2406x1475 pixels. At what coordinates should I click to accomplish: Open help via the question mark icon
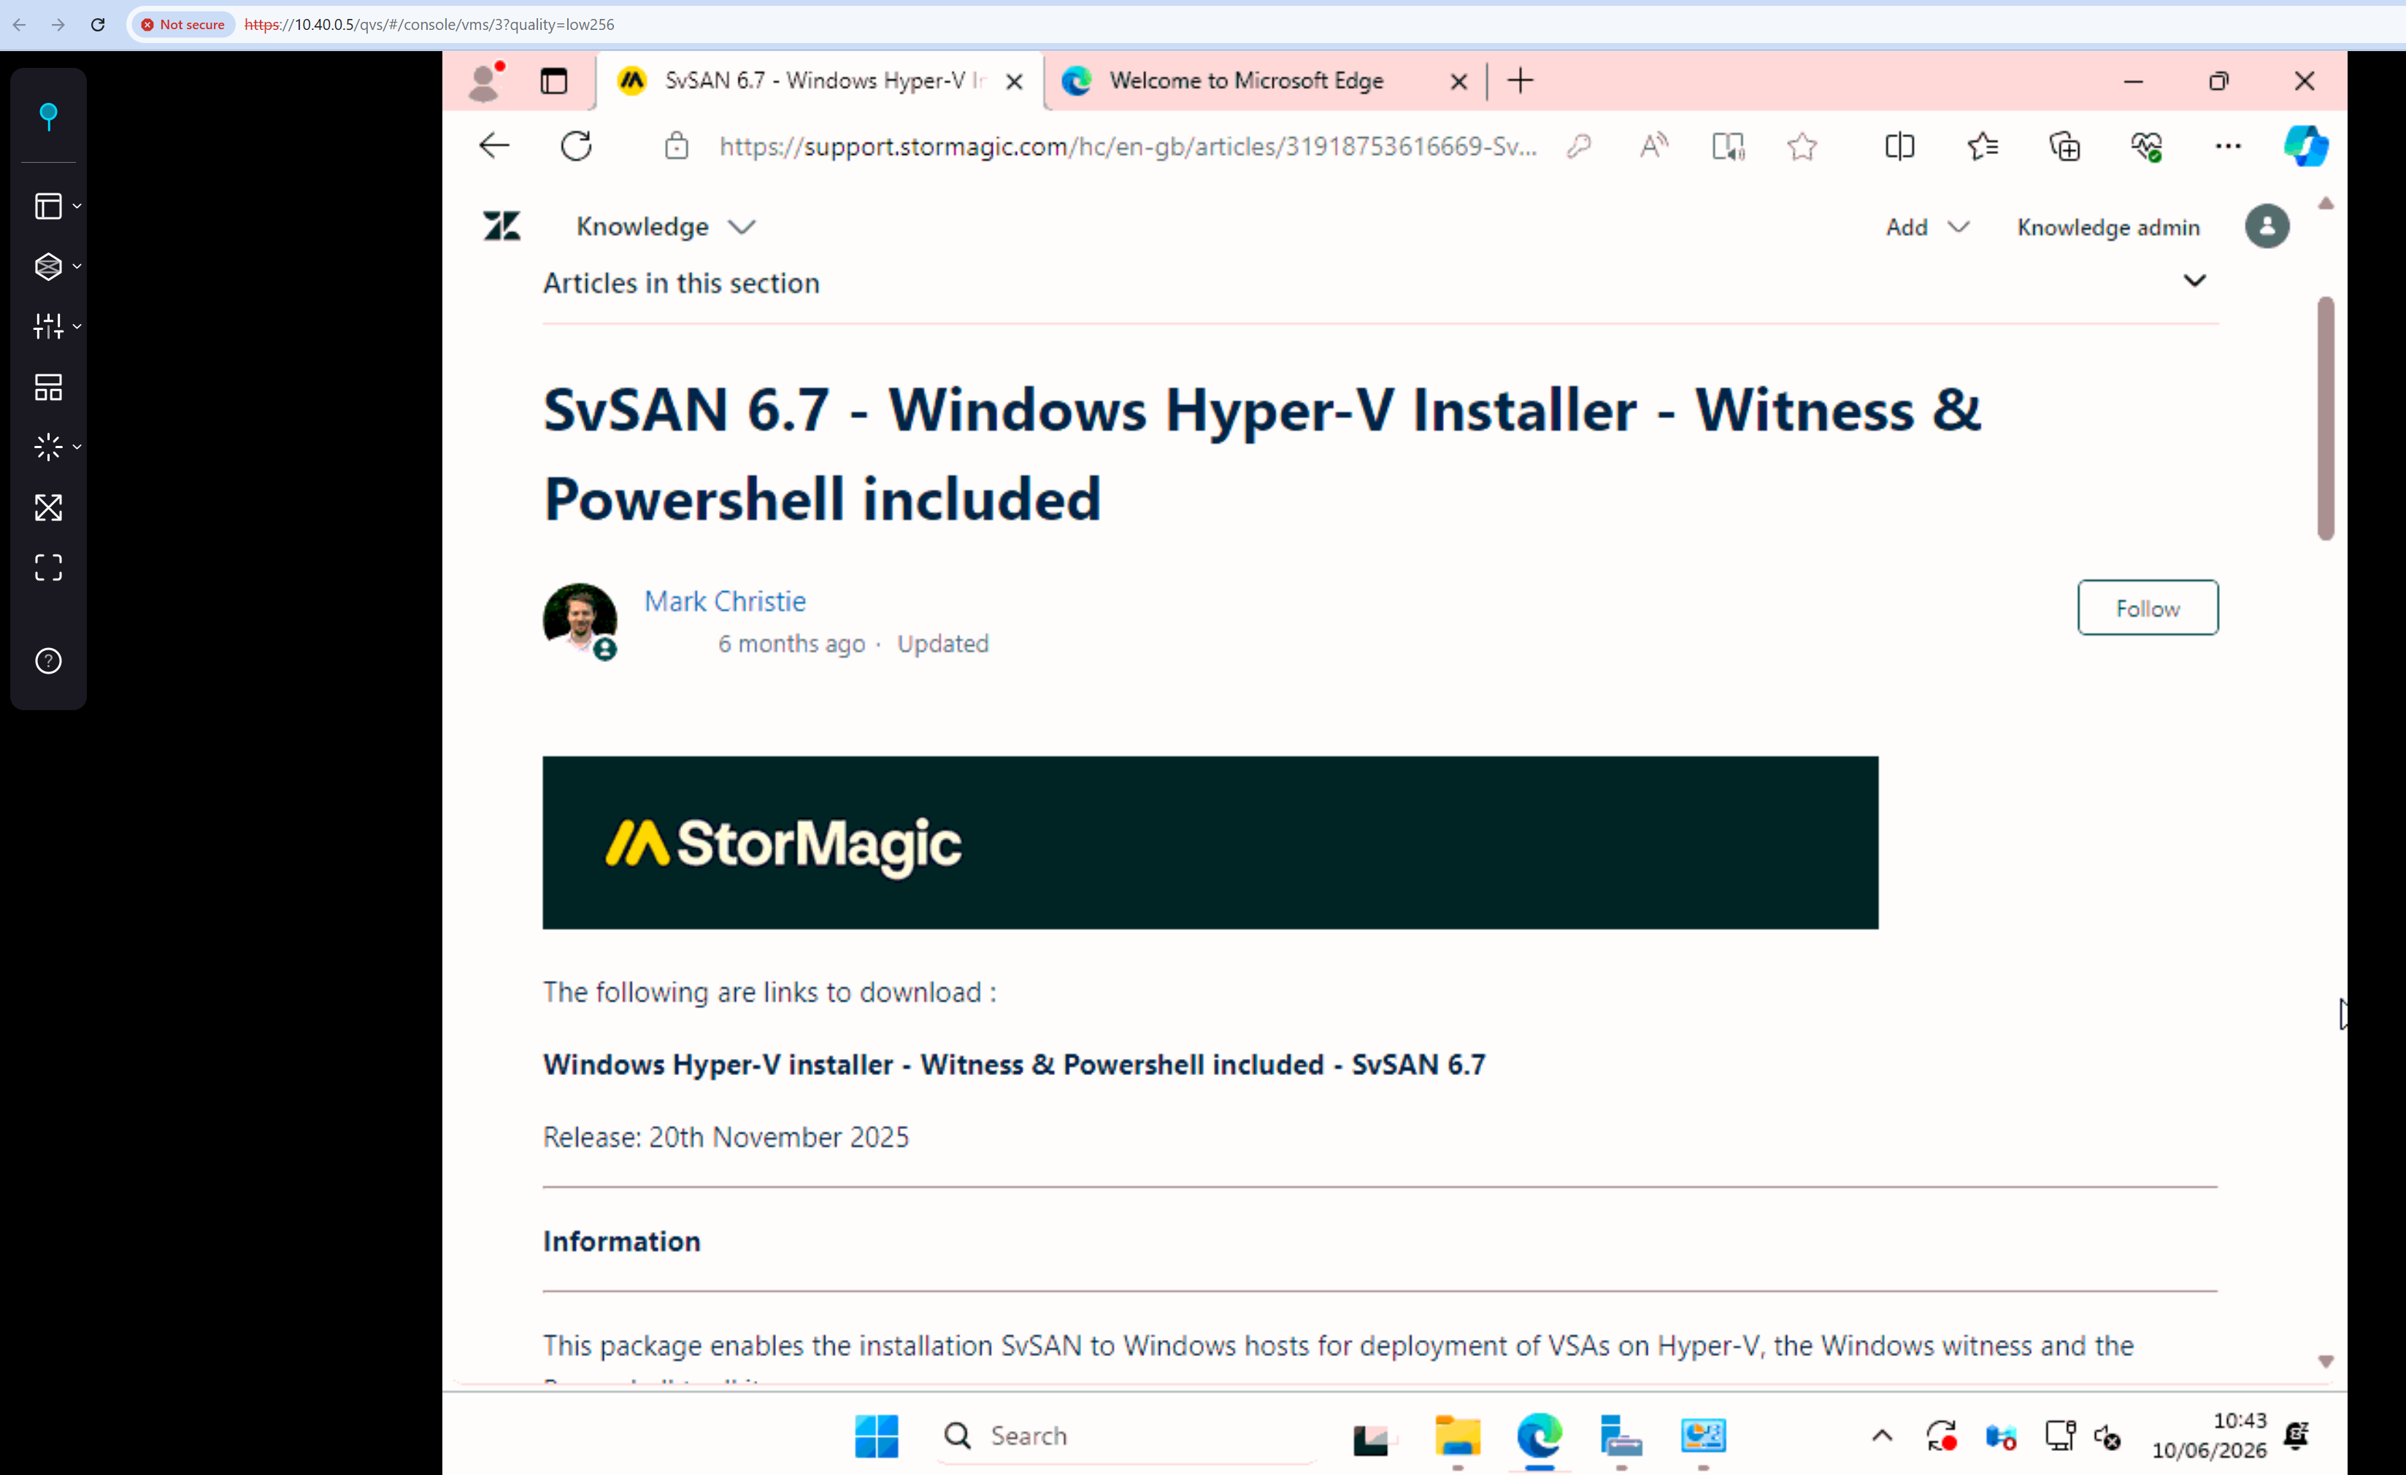point(48,661)
